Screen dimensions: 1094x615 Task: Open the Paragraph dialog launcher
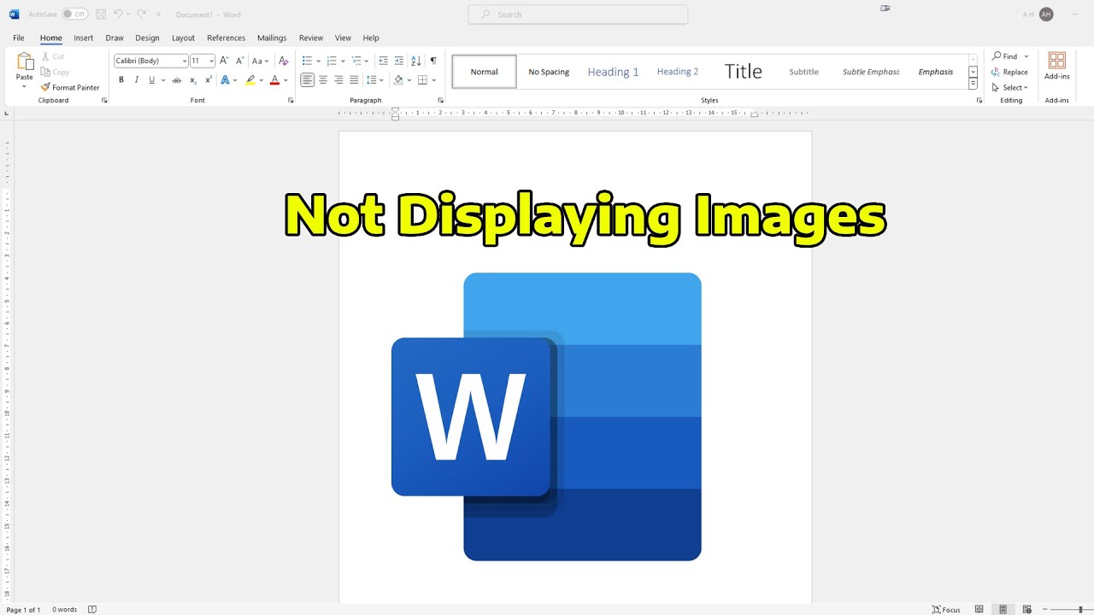tap(441, 100)
